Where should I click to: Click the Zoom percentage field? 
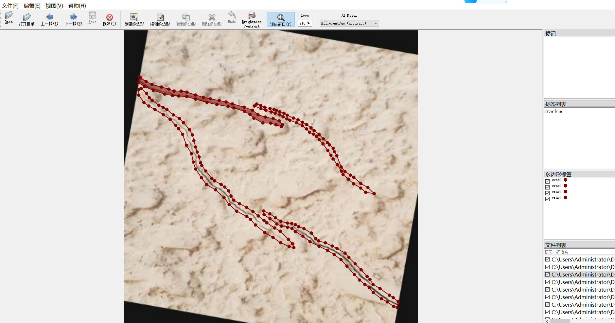pyautogui.click(x=304, y=23)
